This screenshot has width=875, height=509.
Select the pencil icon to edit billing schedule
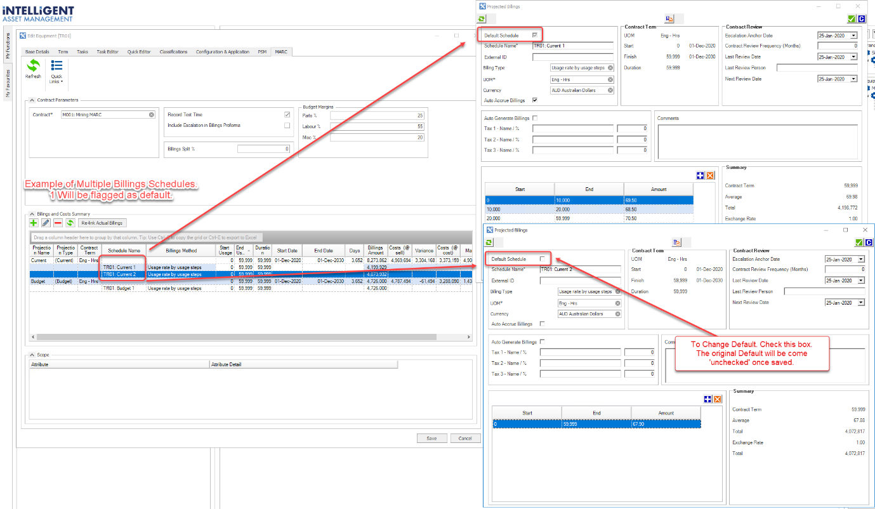pyautogui.click(x=44, y=223)
